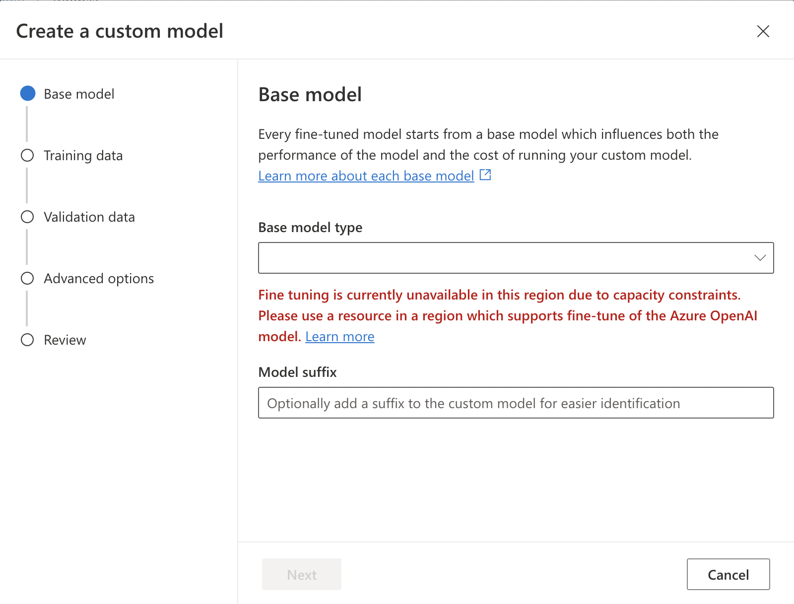Click the Validation data step circle
The width and height of the screenshot is (794, 604).
28,217
